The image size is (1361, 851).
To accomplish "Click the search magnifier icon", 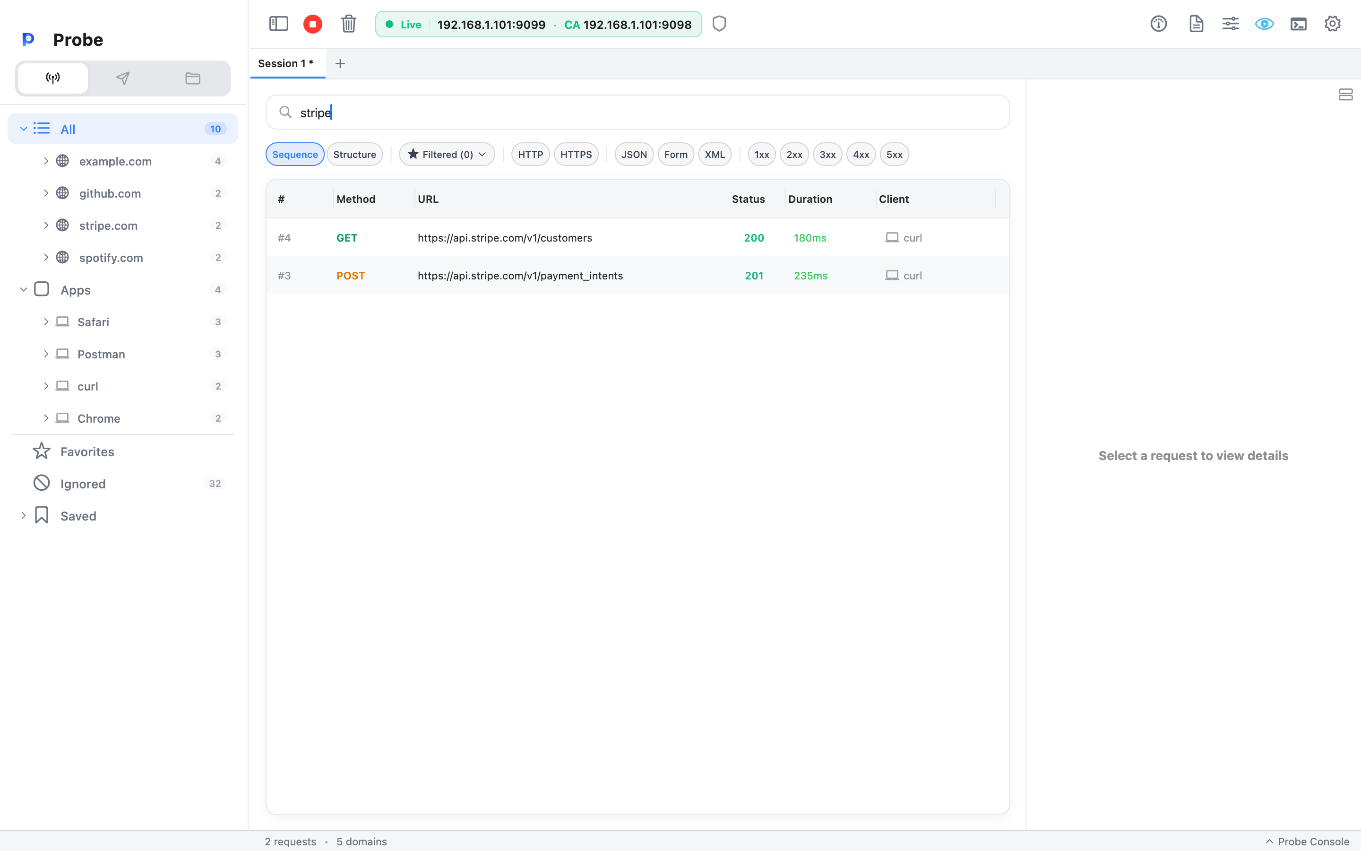I will pyautogui.click(x=286, y=112).
